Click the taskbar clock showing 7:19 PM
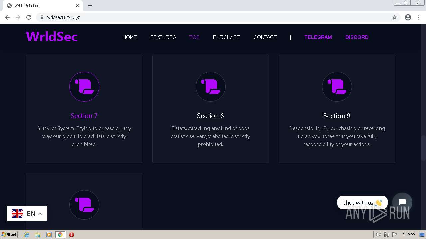426x239 pixels. point(409,235)
